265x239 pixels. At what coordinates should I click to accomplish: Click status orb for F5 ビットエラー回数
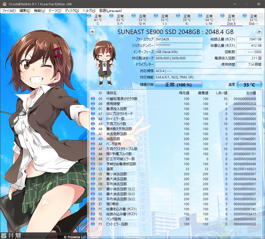click(93, 224)
